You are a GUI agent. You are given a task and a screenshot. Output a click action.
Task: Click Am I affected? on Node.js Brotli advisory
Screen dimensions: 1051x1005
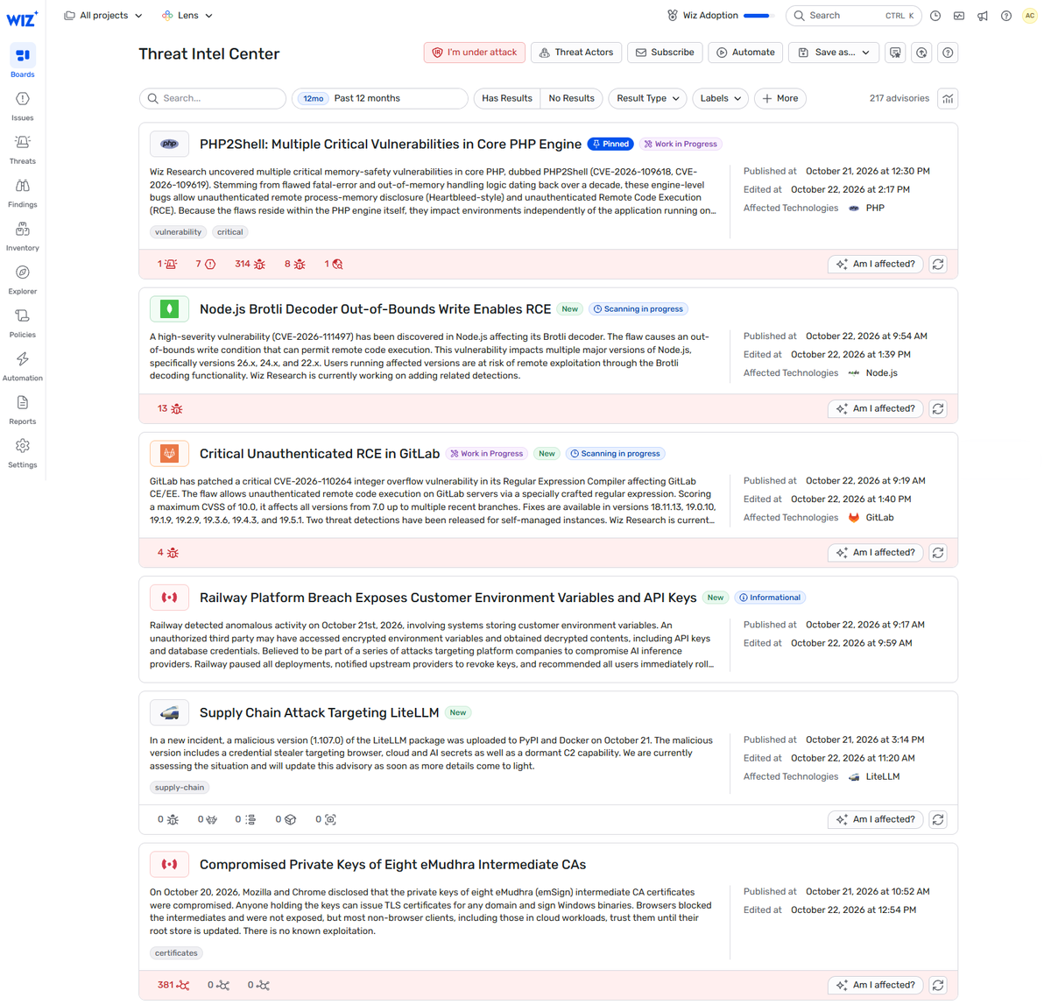click(875, 409)
